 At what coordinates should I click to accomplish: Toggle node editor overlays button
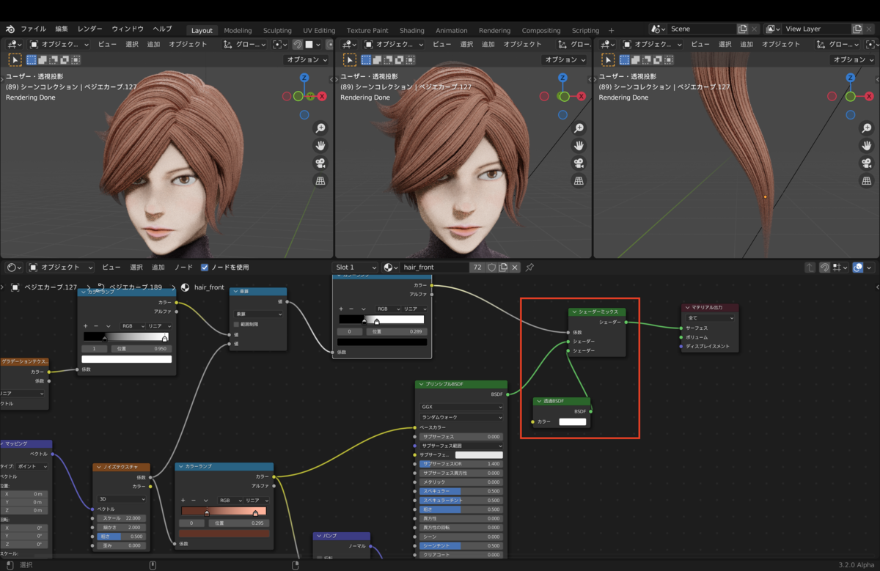point(859,268)
